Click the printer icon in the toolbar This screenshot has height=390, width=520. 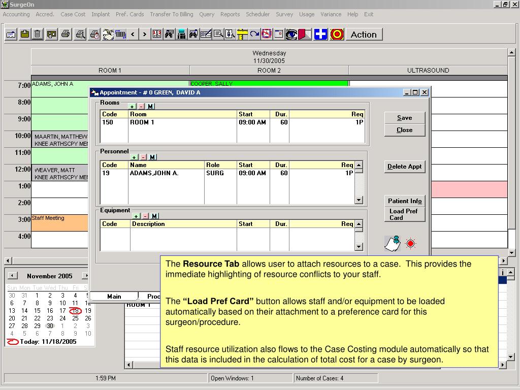66,34
